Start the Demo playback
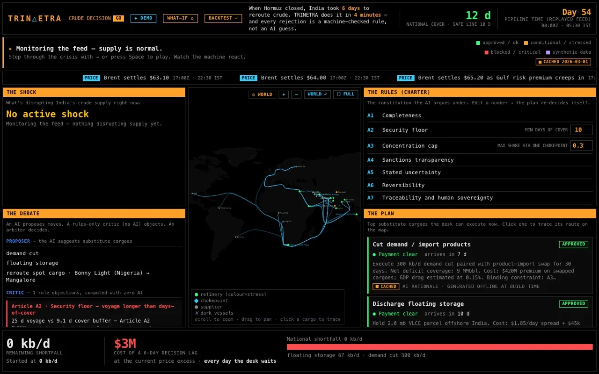This screenshot has width=599, height=374. (x=143, y=18)
